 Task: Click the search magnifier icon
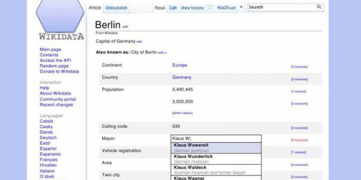(319, 7)
